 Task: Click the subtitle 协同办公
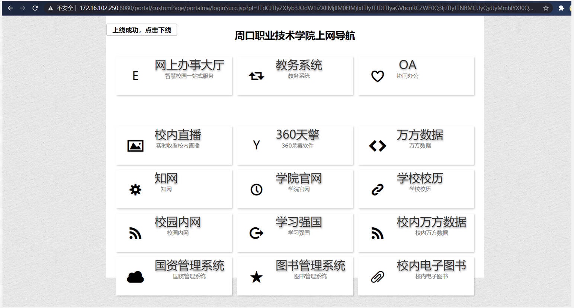[407, 76]
